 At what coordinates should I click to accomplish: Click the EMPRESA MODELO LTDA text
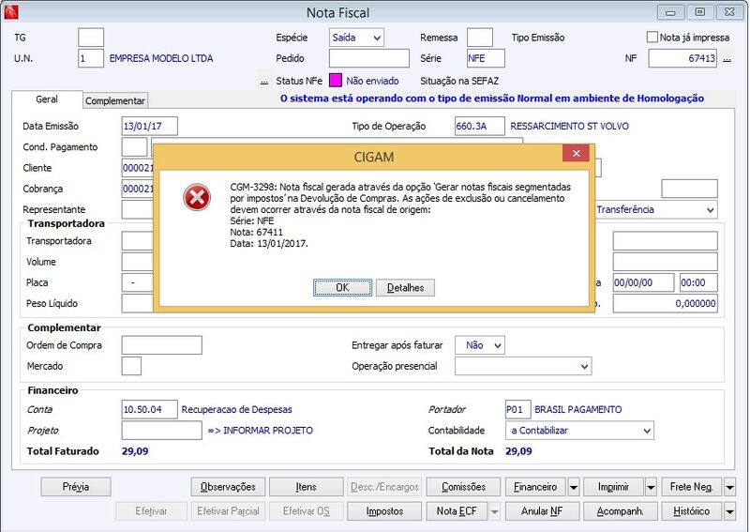pos(161,58)
